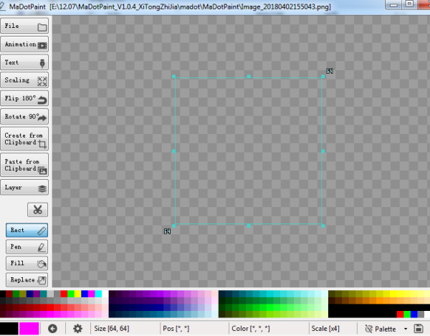Open settings with the gear icon
The image size is (430, 336).
(77, 328)
